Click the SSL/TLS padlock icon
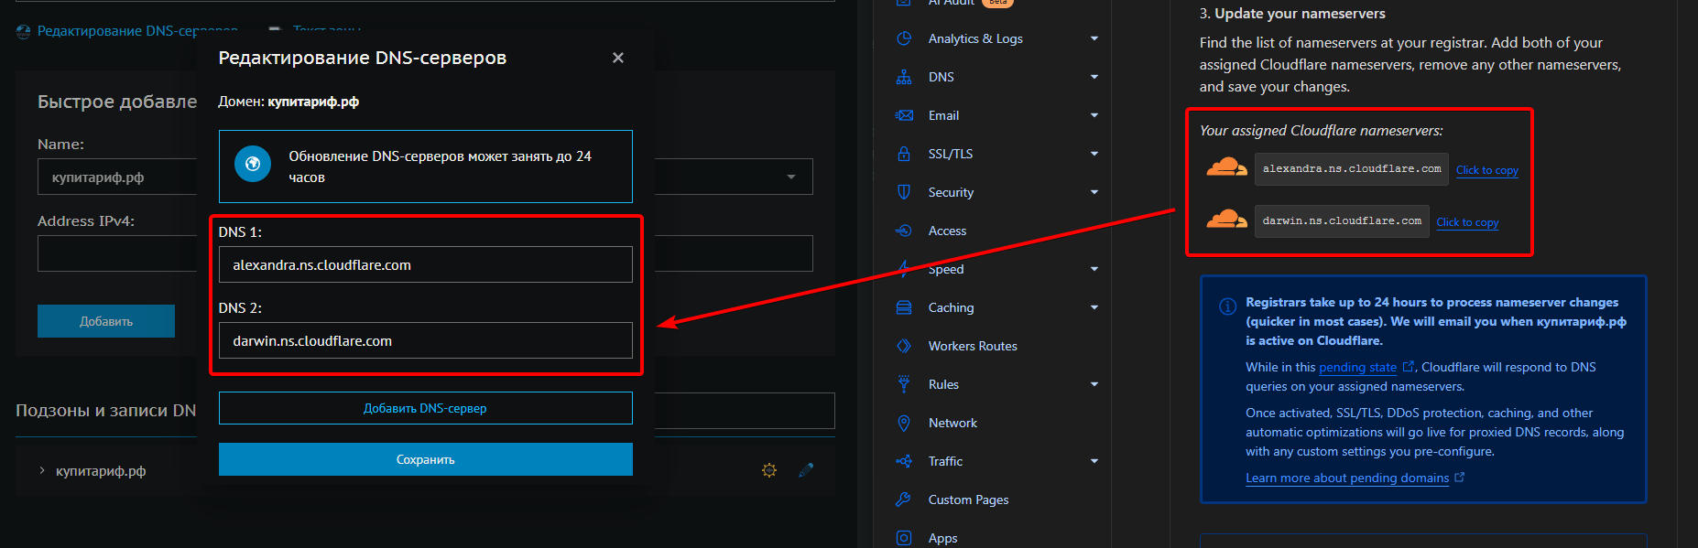1698x548 pixels. click(x=904, y=154)
